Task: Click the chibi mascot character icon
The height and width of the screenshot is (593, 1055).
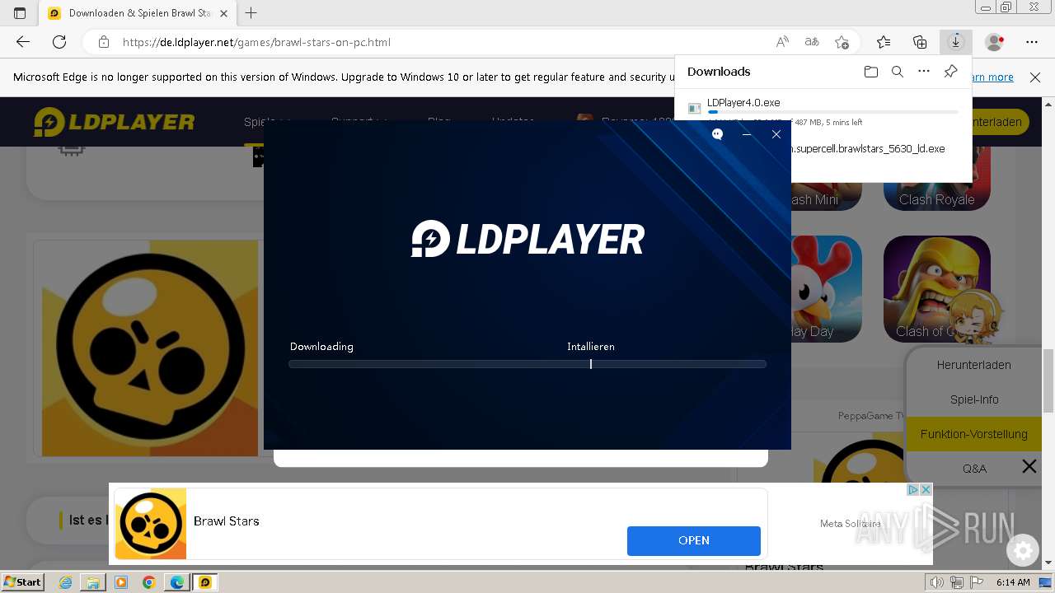Action: (x=975, y=314)
